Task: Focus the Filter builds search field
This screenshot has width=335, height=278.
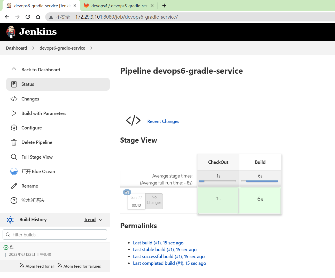Action: 55,235
